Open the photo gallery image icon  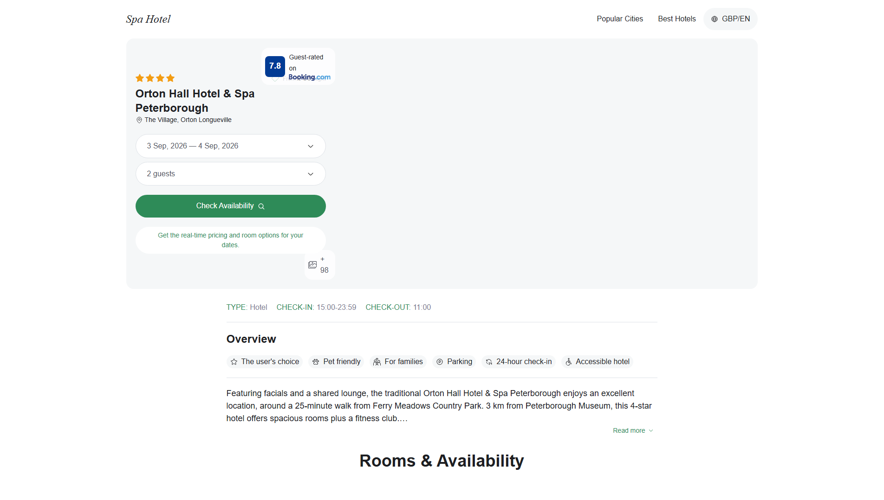(312, 265)
